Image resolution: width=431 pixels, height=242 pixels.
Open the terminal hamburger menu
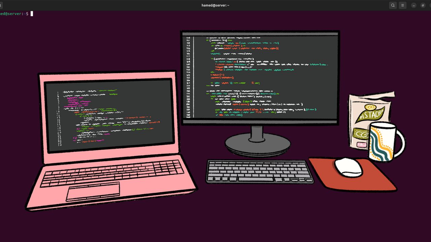click(402, 5)
